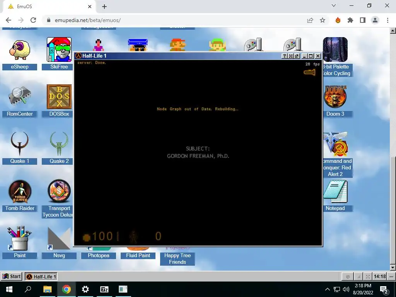The width and height of the screenshot is (396, 297).
Task: Open the Chrome three-dot menu
Action: pos(387,20)
